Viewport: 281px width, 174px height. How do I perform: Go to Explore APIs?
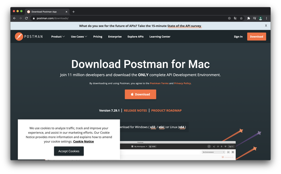pos(135,37)
